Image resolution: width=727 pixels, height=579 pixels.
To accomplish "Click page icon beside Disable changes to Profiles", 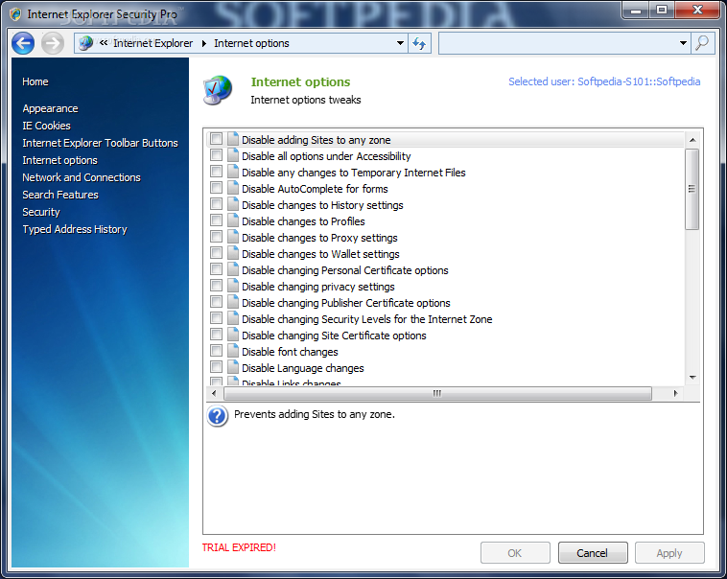I will pos(233,220).
